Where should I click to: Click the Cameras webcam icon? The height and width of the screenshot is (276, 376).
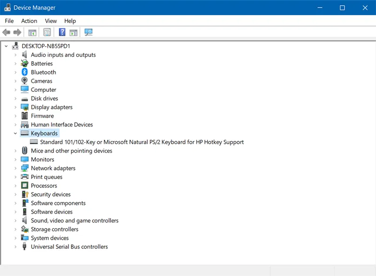click(x=25, y=81)
